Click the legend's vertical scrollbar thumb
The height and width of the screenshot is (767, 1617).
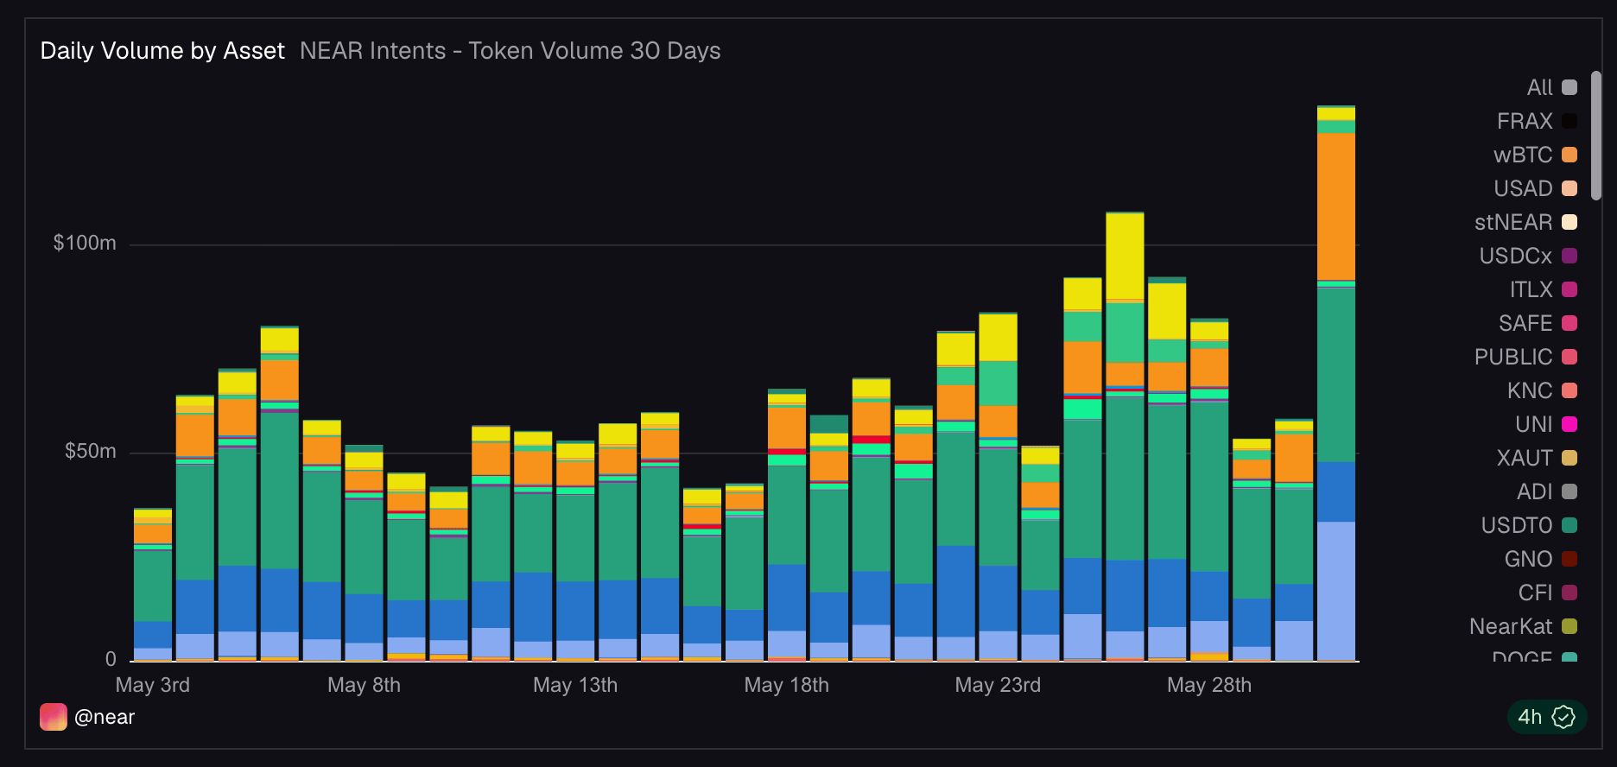(1596, 136)
